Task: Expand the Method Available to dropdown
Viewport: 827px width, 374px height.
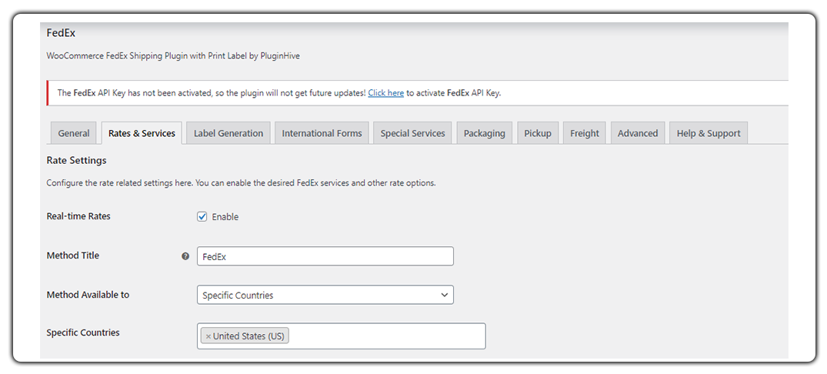Action: [x=325, y=295]
